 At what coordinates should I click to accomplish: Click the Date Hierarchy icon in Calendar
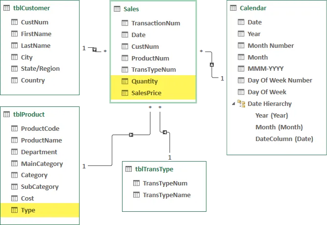click(241, 103)
